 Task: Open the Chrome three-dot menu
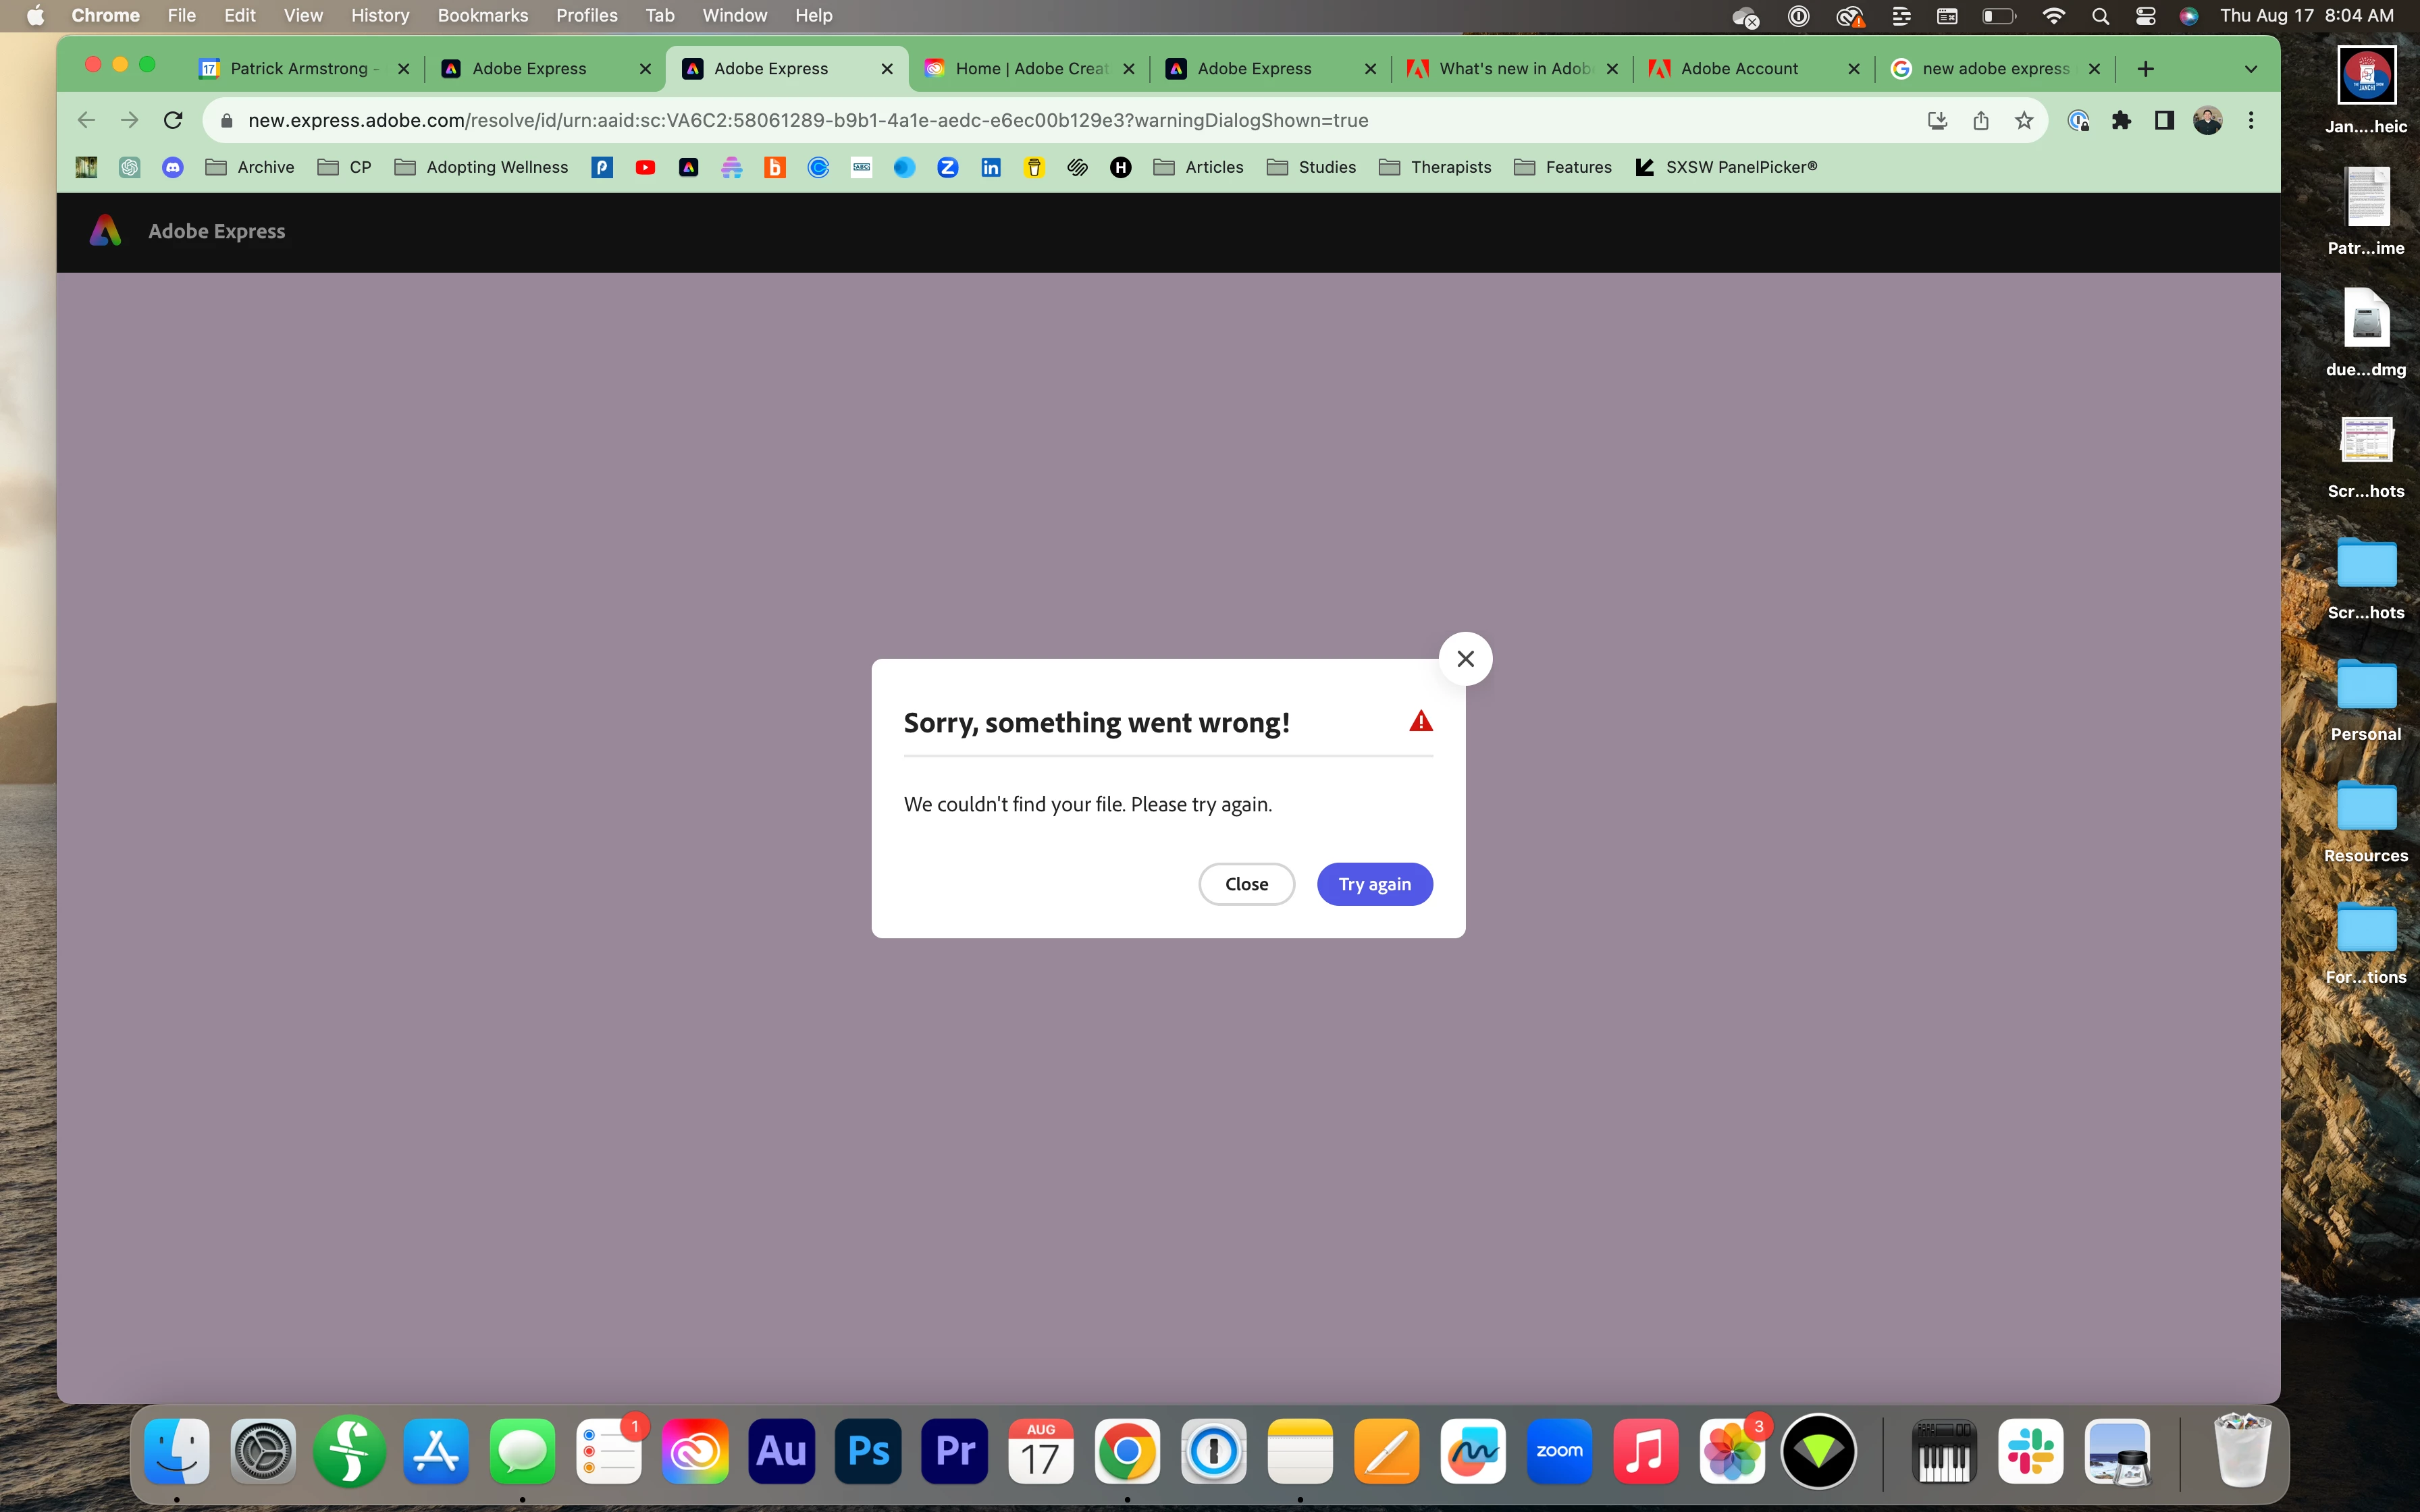(x=2251, y=120)
